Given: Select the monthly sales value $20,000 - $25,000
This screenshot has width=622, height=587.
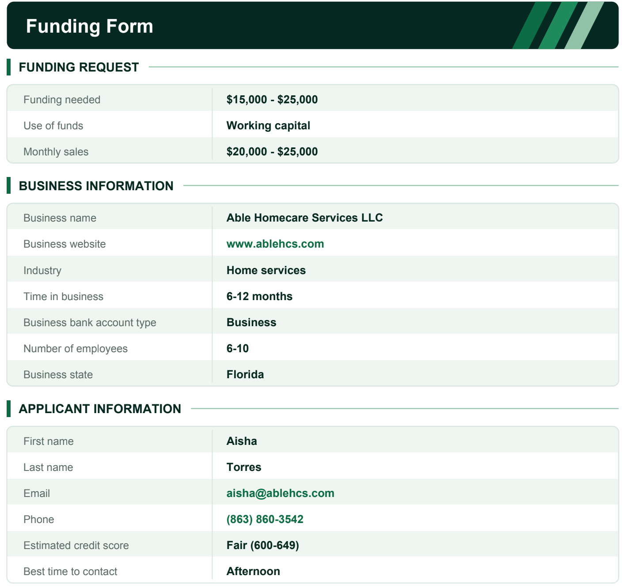Looking at the screenshot, I should click(x=272, y=152).
